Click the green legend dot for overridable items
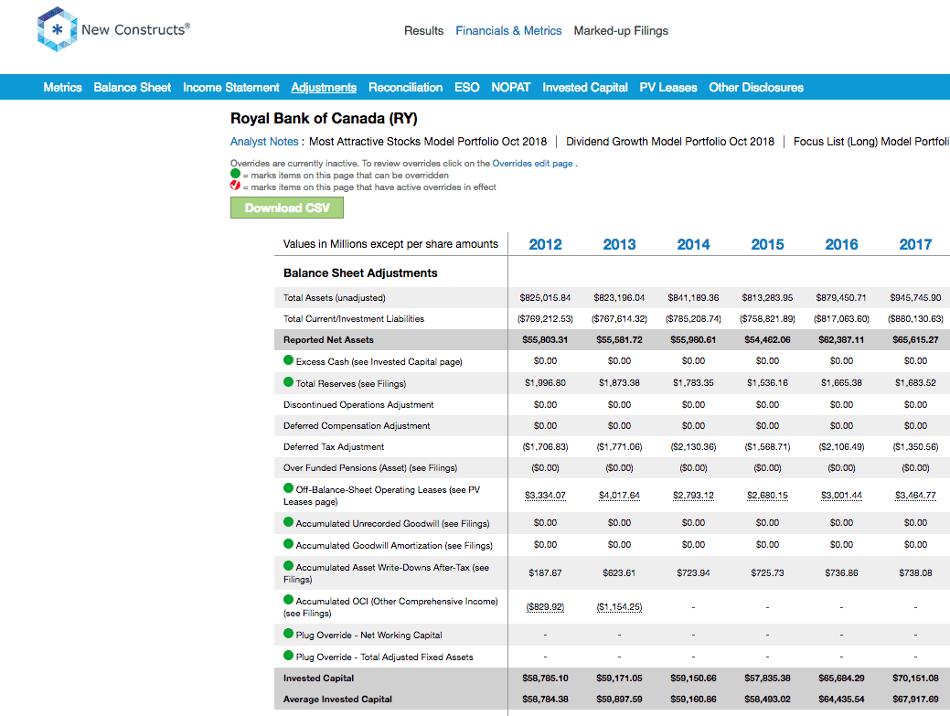The height and width of the screenshot is (716, 950). coord(235,173)
